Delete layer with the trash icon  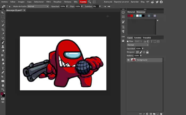(x=161, y=113)
